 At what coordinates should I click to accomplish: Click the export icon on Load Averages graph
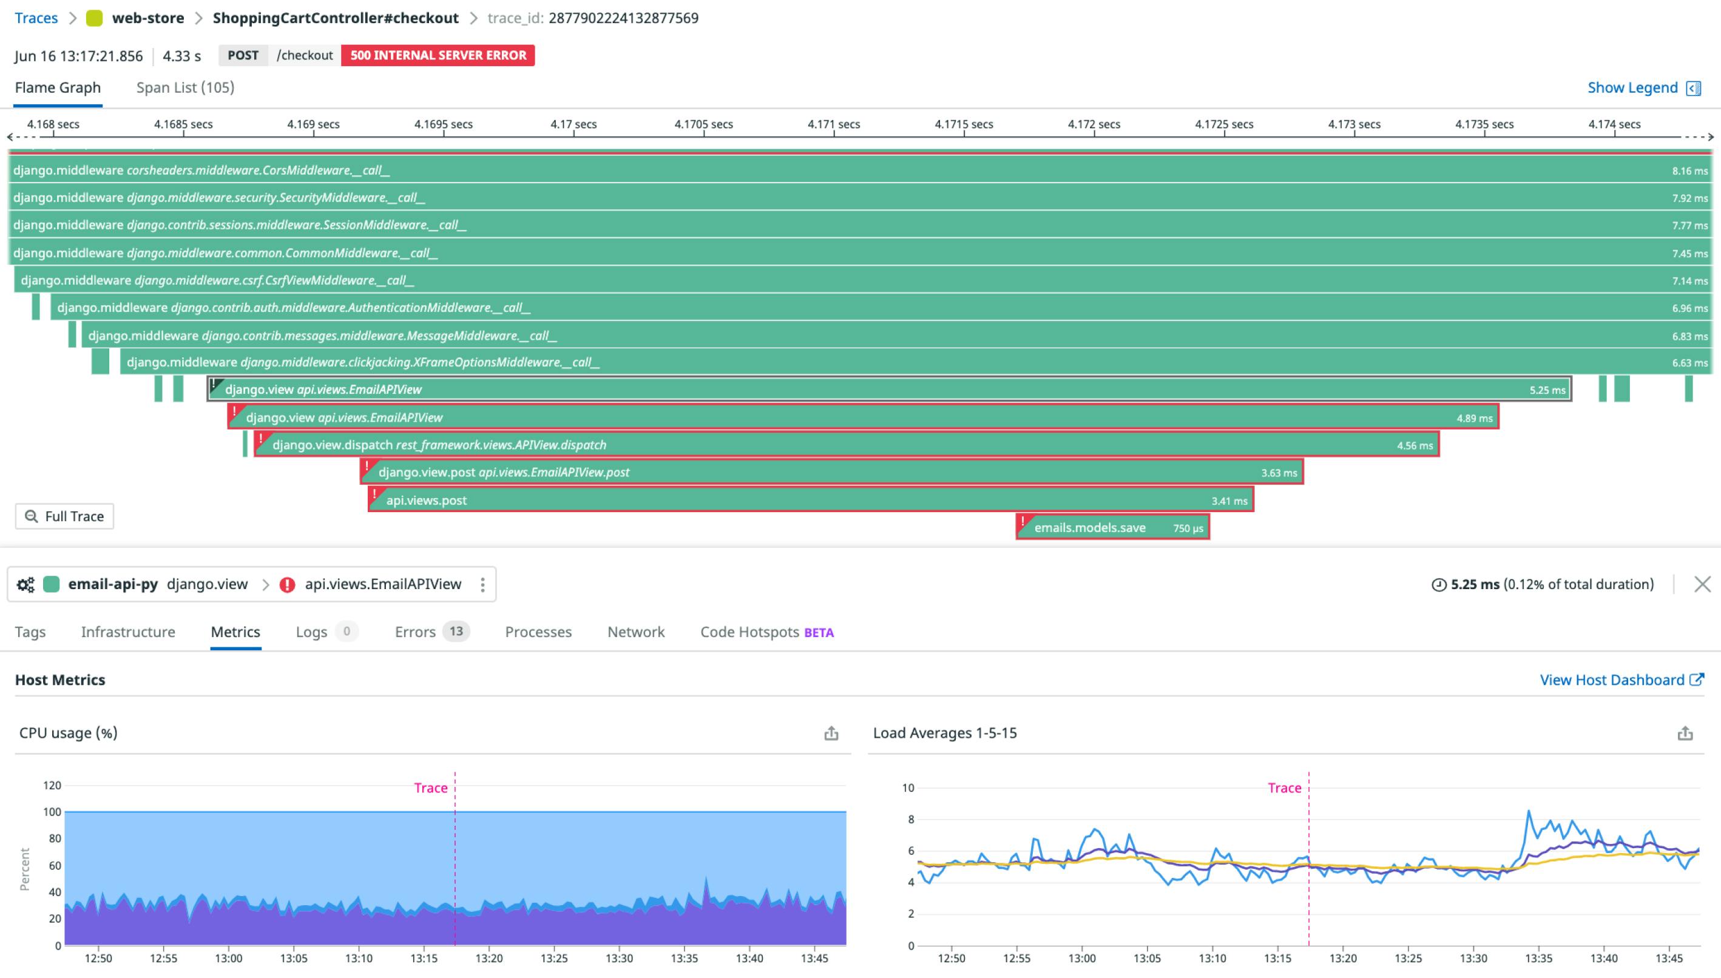click(1685, 733)
